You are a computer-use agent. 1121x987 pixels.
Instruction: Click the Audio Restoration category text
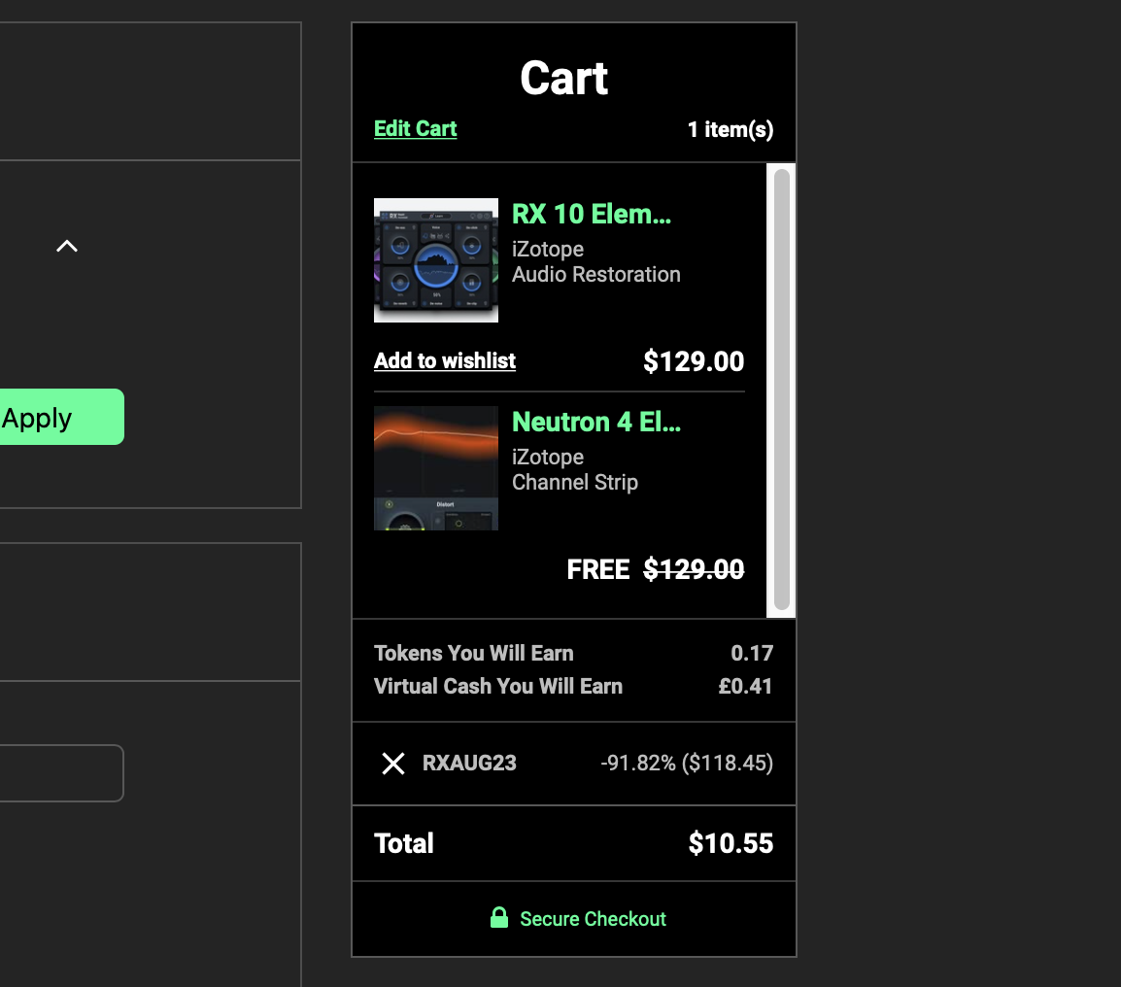point(596,275)
